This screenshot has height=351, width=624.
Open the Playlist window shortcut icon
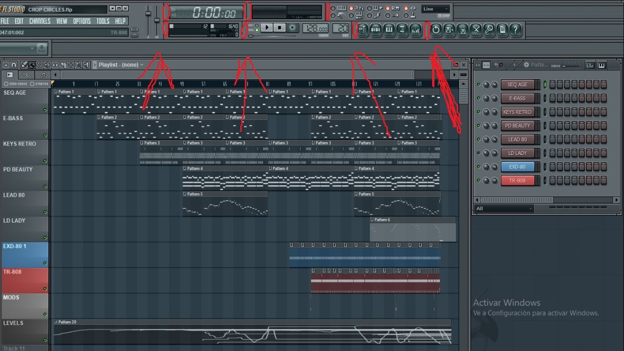(362, 30)
